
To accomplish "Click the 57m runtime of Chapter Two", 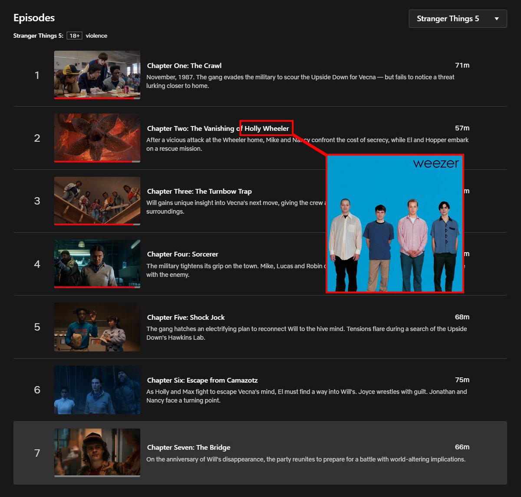I will click(462, 128).
